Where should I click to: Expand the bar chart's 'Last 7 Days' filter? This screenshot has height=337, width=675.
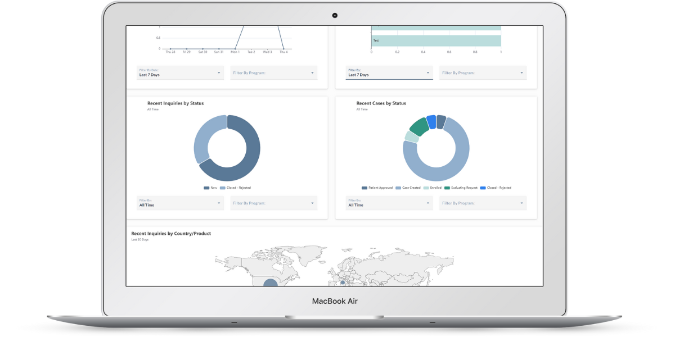pos(389,72)
